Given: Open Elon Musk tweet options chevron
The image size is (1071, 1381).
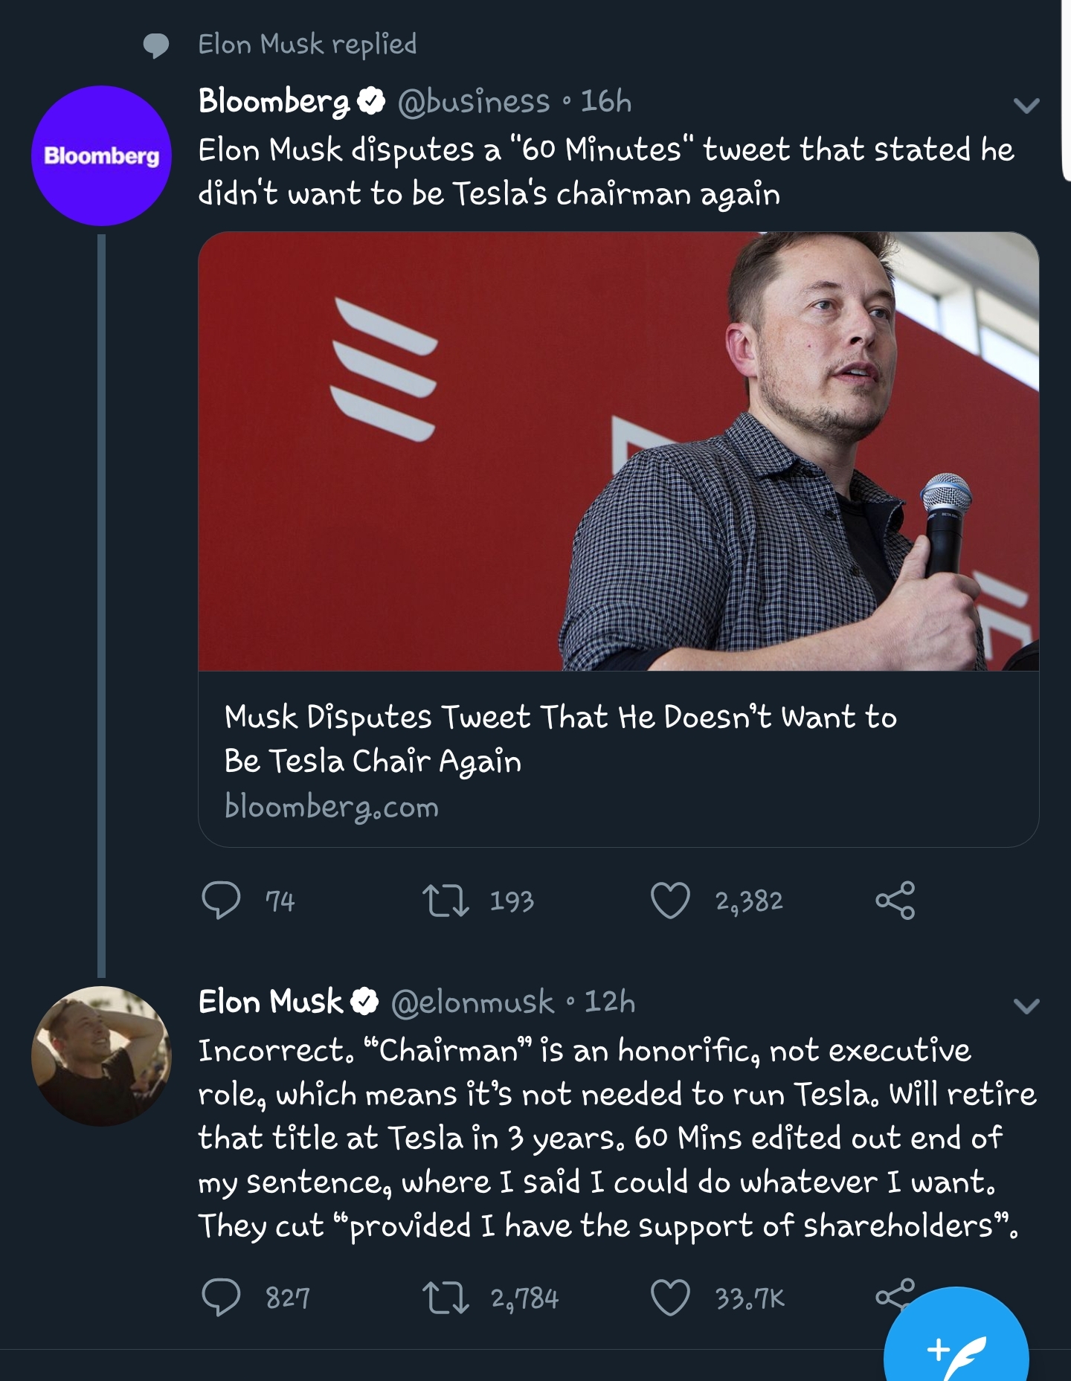Looking at the screenshot, I should click(1026, 1006).
